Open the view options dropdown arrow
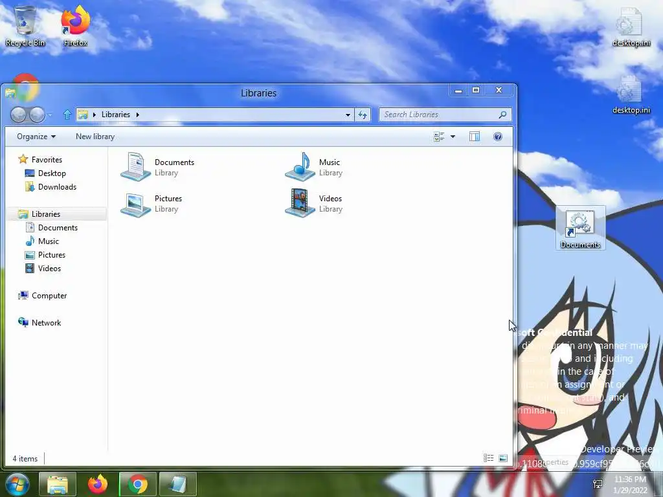 tap(453, 137)
